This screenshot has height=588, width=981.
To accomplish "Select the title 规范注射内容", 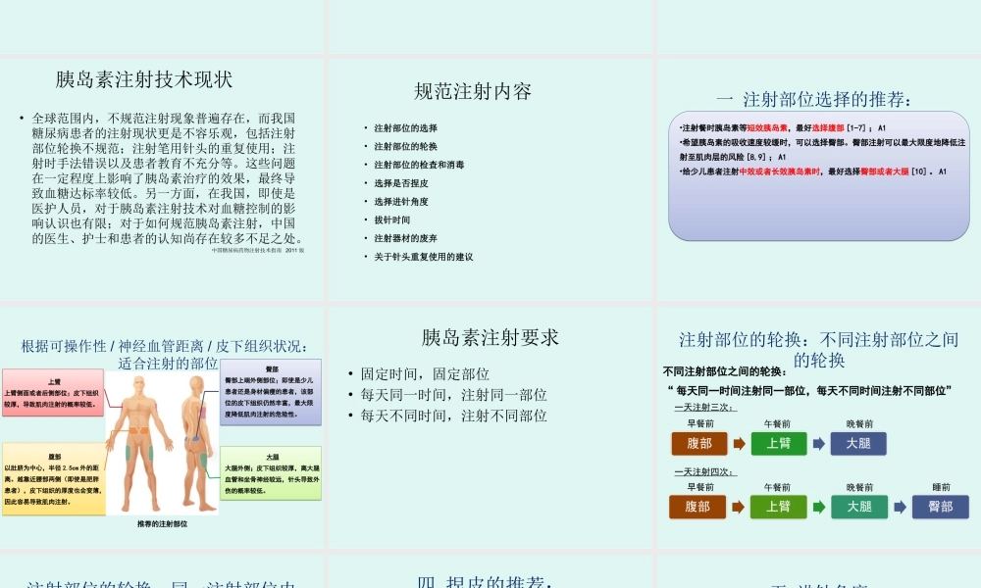I will (x=474, y=93).
